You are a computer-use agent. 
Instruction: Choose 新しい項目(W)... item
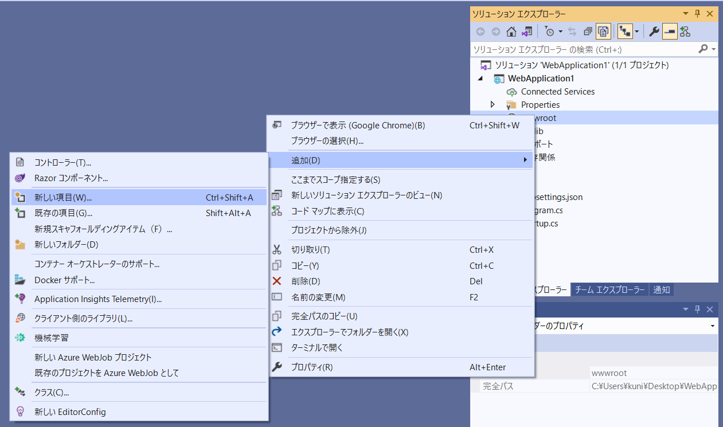tap(139, 198)
